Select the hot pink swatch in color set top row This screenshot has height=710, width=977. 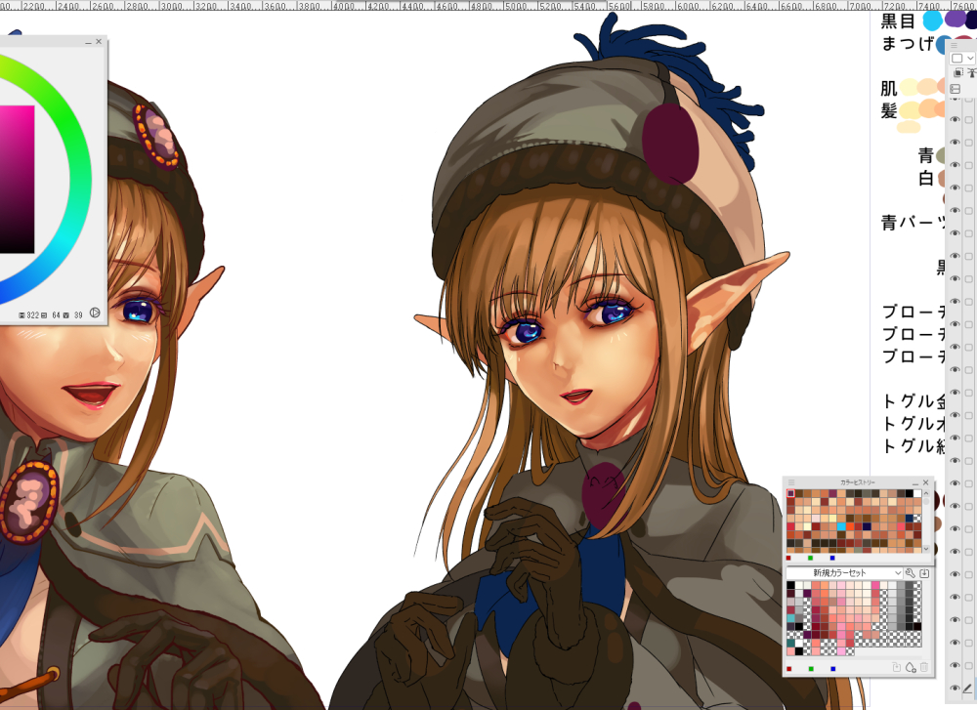click(875, 585)
